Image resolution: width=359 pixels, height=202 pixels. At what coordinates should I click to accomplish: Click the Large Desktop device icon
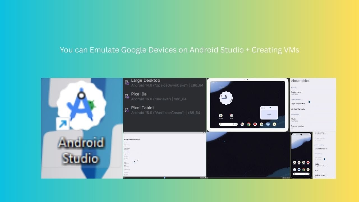(127, 82)
